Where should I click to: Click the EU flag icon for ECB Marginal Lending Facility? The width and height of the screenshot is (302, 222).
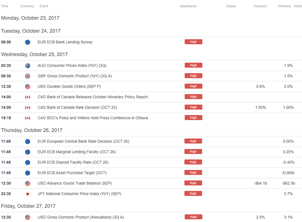tap(28, 152)
